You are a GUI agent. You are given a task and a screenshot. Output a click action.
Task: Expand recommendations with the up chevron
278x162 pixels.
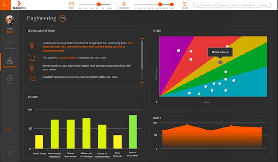[142, 38]
